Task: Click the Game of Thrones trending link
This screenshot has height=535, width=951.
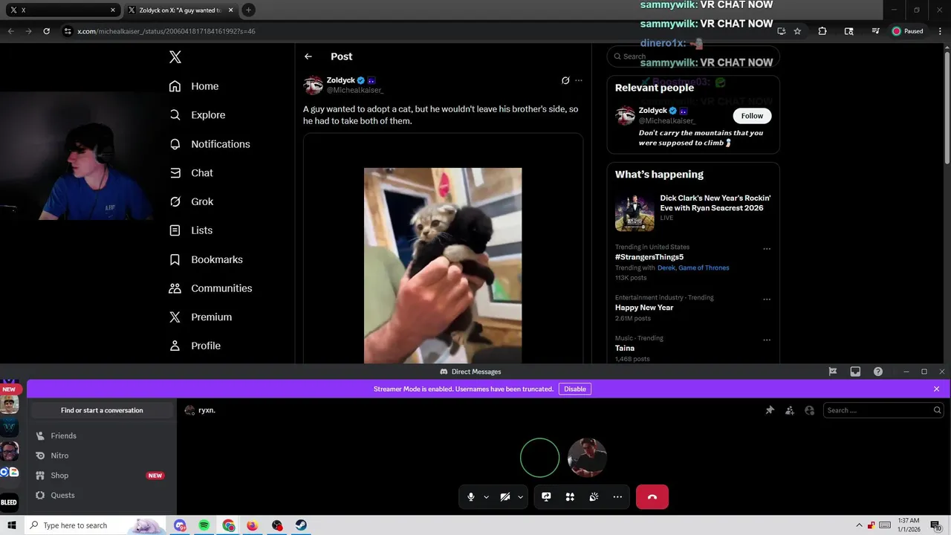Action: point(704,267)
